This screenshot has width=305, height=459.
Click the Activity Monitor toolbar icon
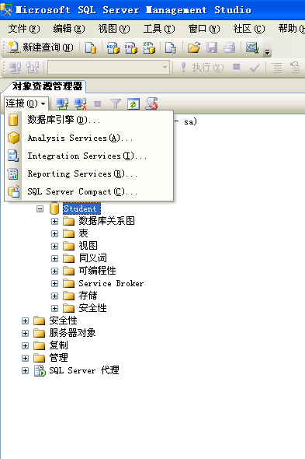tap(251, 47)
